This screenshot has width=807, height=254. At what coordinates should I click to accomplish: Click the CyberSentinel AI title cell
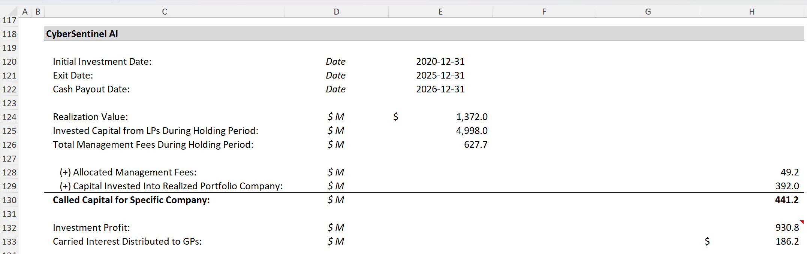pos(82,34)
